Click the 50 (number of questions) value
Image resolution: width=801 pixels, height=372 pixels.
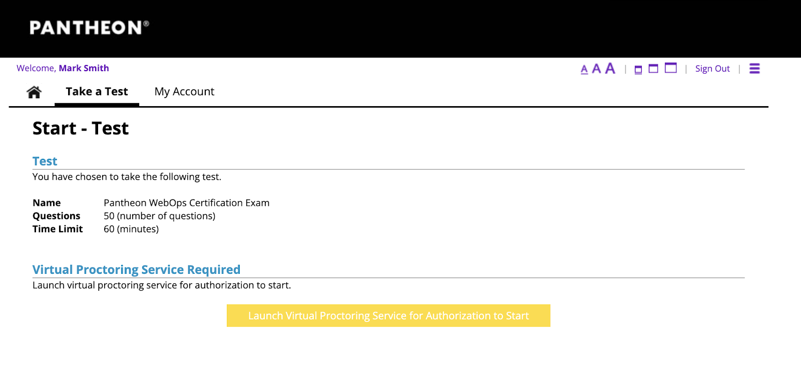(159, 216)
